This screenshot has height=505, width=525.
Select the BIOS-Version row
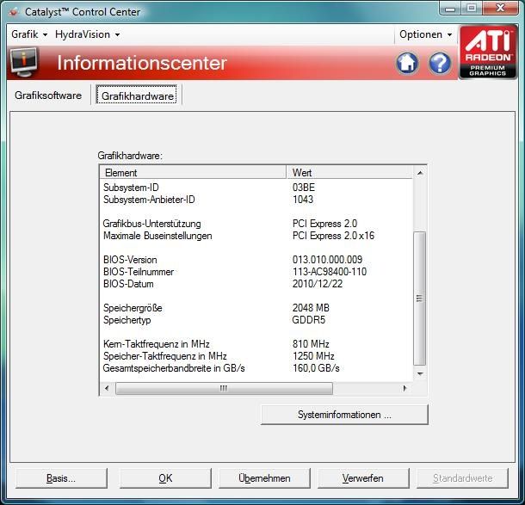pos(256,260)
